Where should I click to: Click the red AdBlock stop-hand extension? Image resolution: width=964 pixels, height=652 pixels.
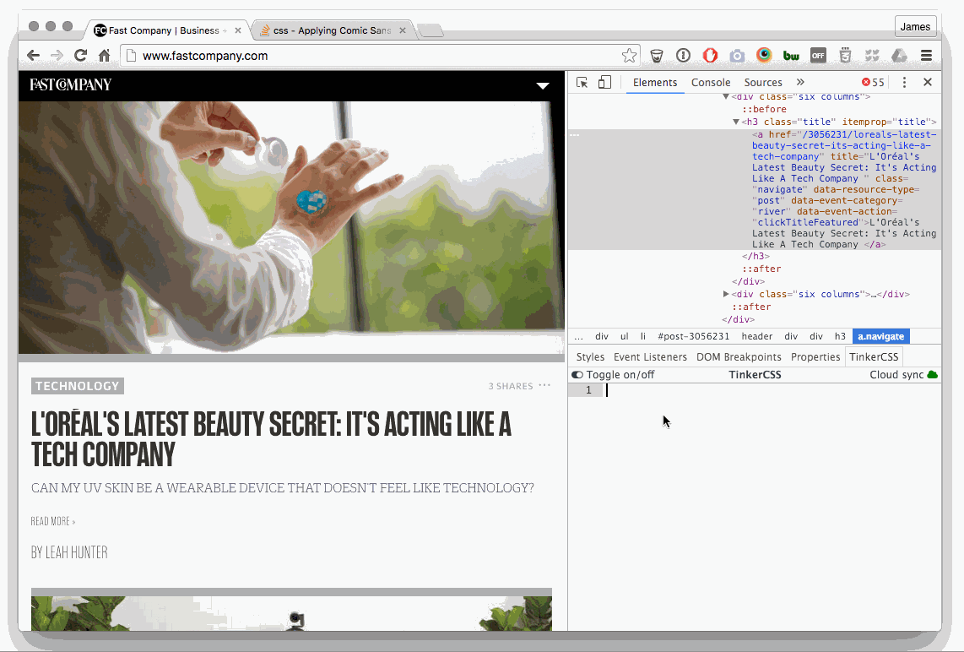pyautogui.click(x=710, y=56)
